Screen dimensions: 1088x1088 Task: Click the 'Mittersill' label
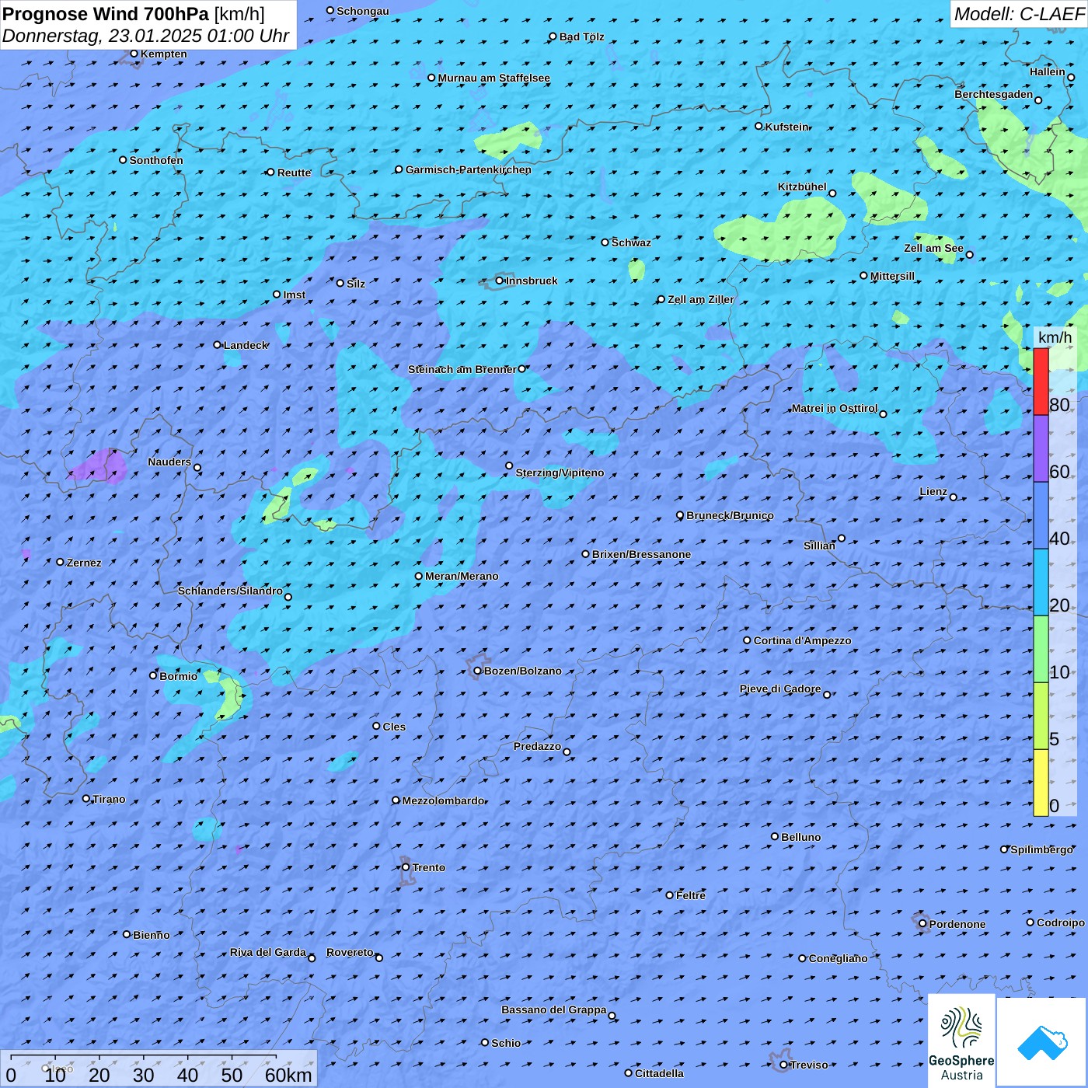coord(892,276)
